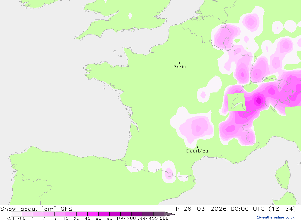Select the 100–200 cm legend swatch
The width and height of the screenshot is (301, 220).
point(126,214)
